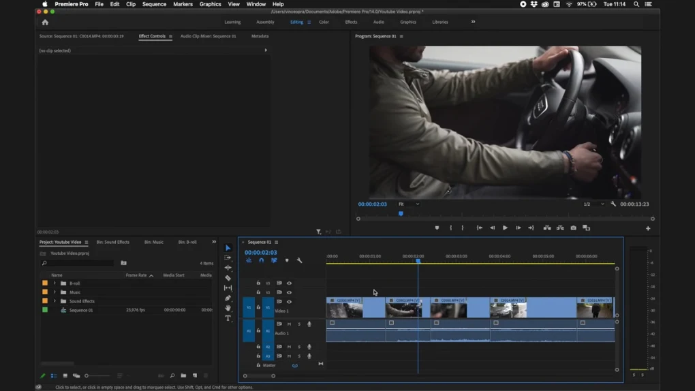Hide the V3 track output eye
This screenshot has width=695, height=391.
click(289, 283)
